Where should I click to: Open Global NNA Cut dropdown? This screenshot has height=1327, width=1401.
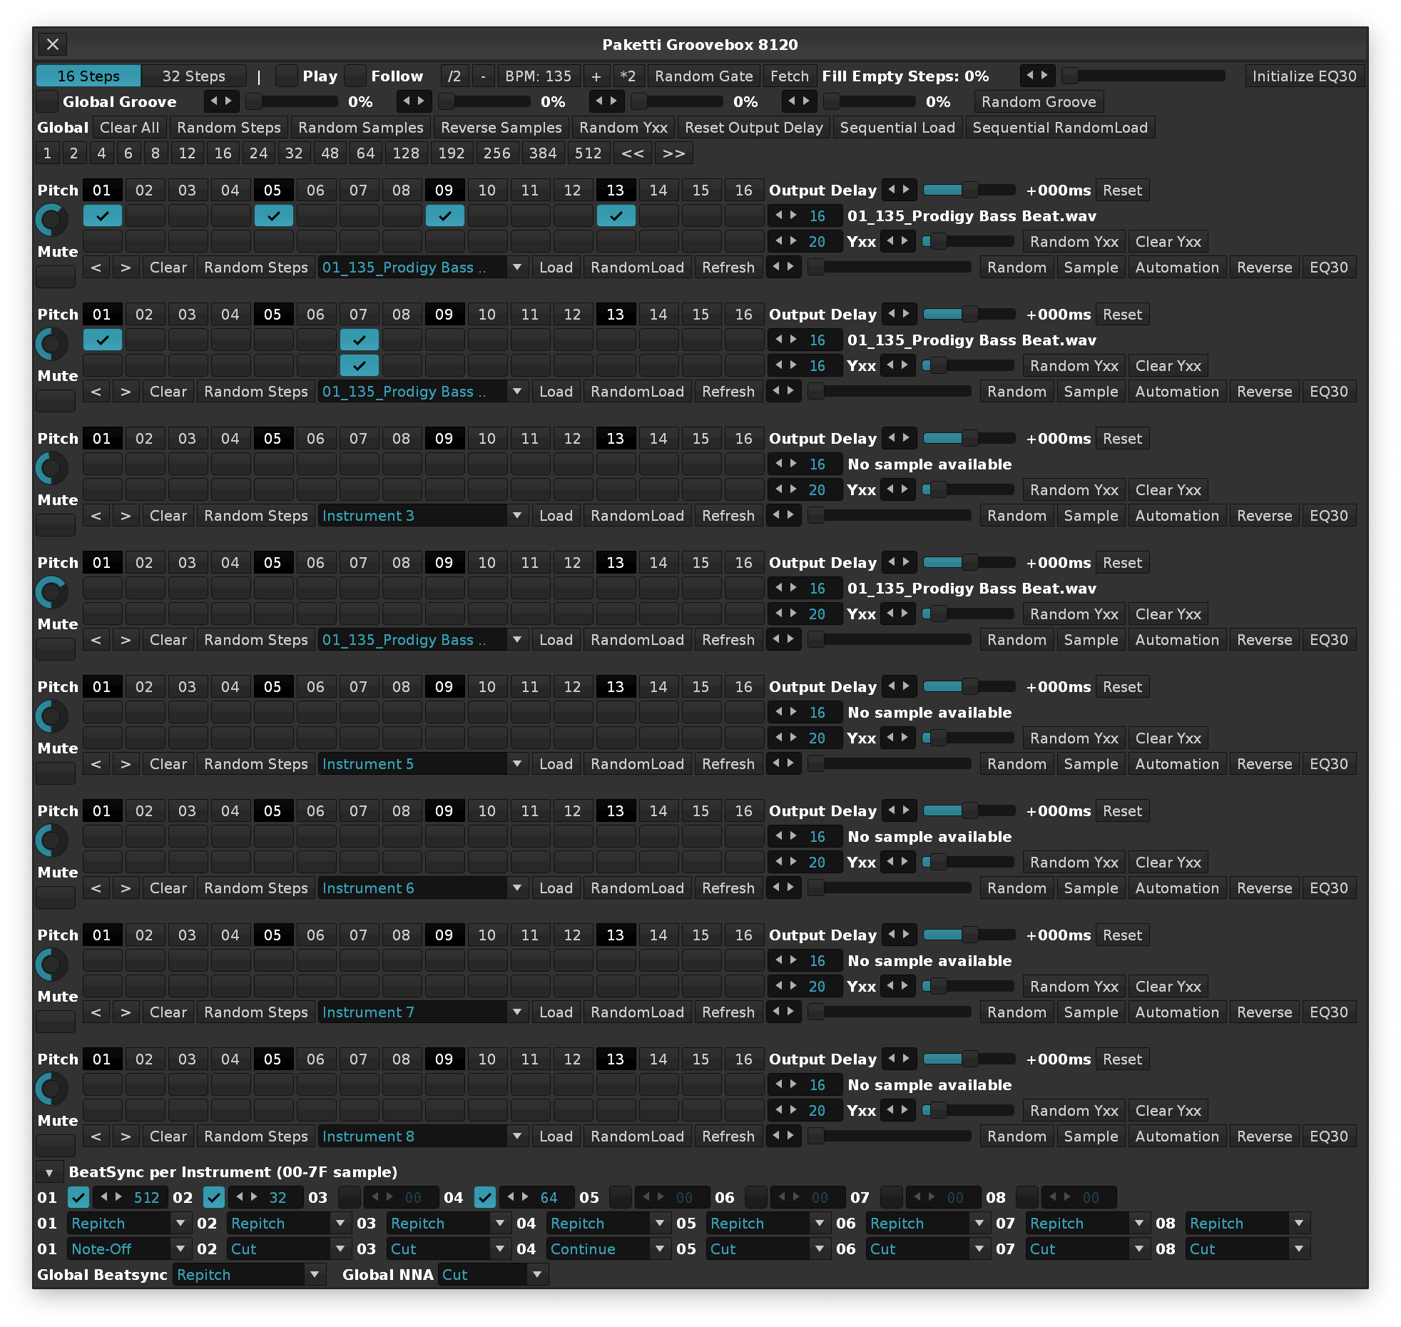tap(492, 1275)
